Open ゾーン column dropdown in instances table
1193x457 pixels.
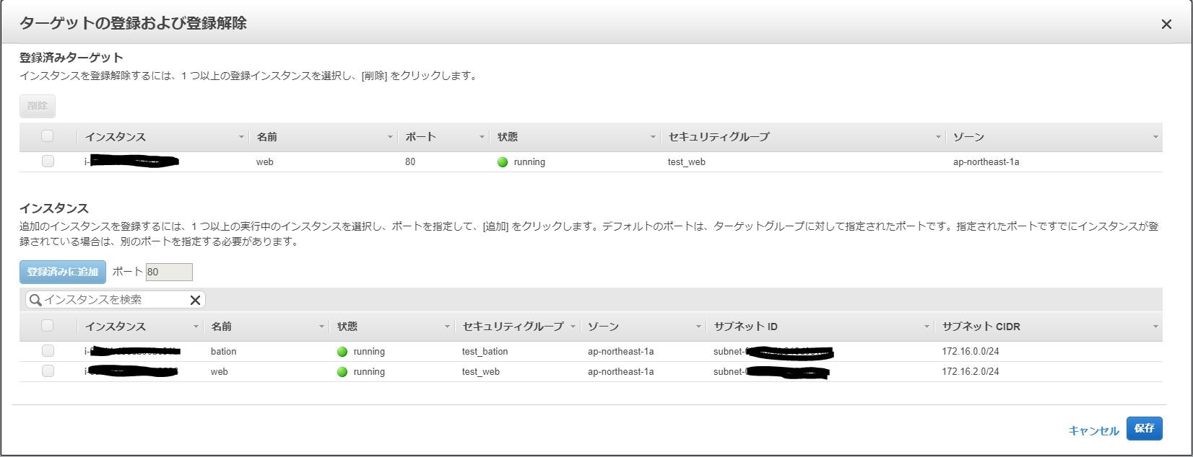coord(698,327)
